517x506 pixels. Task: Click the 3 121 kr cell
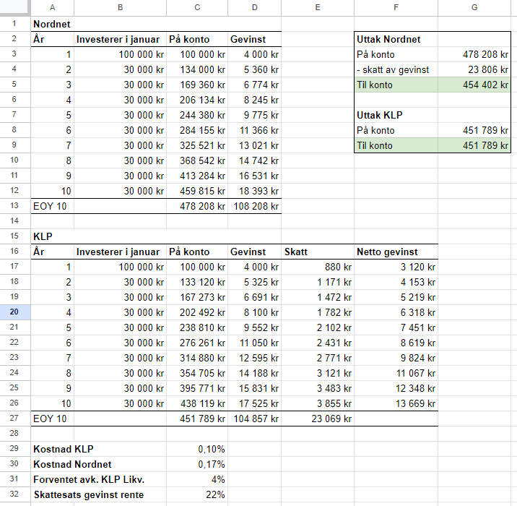318,373
